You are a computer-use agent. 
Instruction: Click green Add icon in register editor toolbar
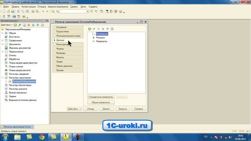[x=89, y=29]
